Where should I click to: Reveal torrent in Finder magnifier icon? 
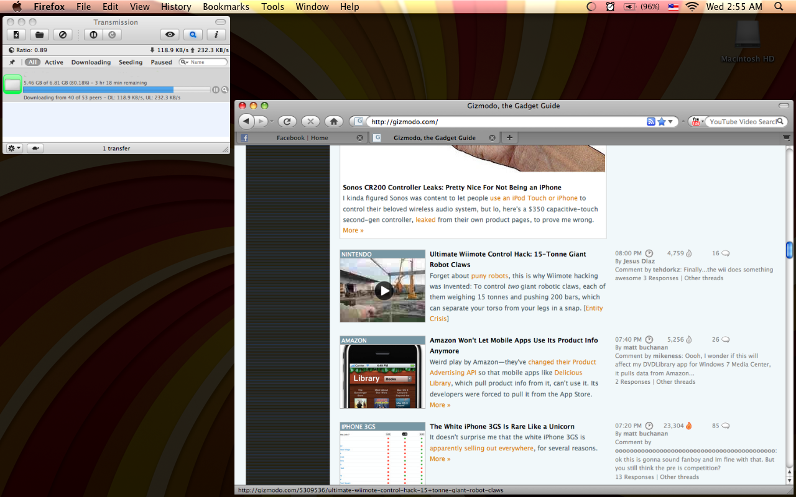pyautogui.click(x=225, y=89)
